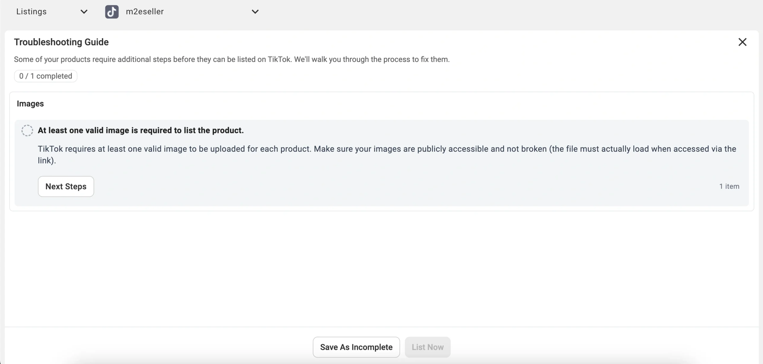Click Next Steps for the image issue
This screenshot has width=763, height=364.
pos(66,186)
